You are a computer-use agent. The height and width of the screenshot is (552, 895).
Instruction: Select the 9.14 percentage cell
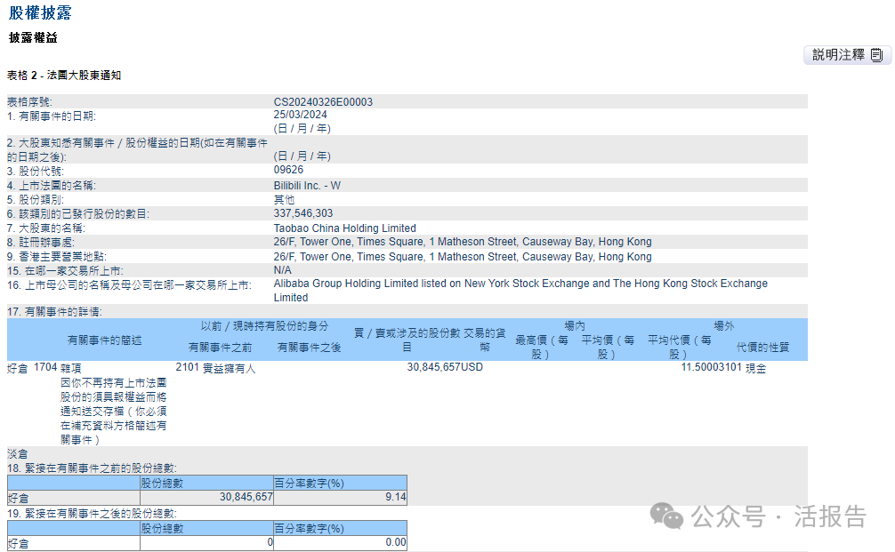(x=340, y=497)
